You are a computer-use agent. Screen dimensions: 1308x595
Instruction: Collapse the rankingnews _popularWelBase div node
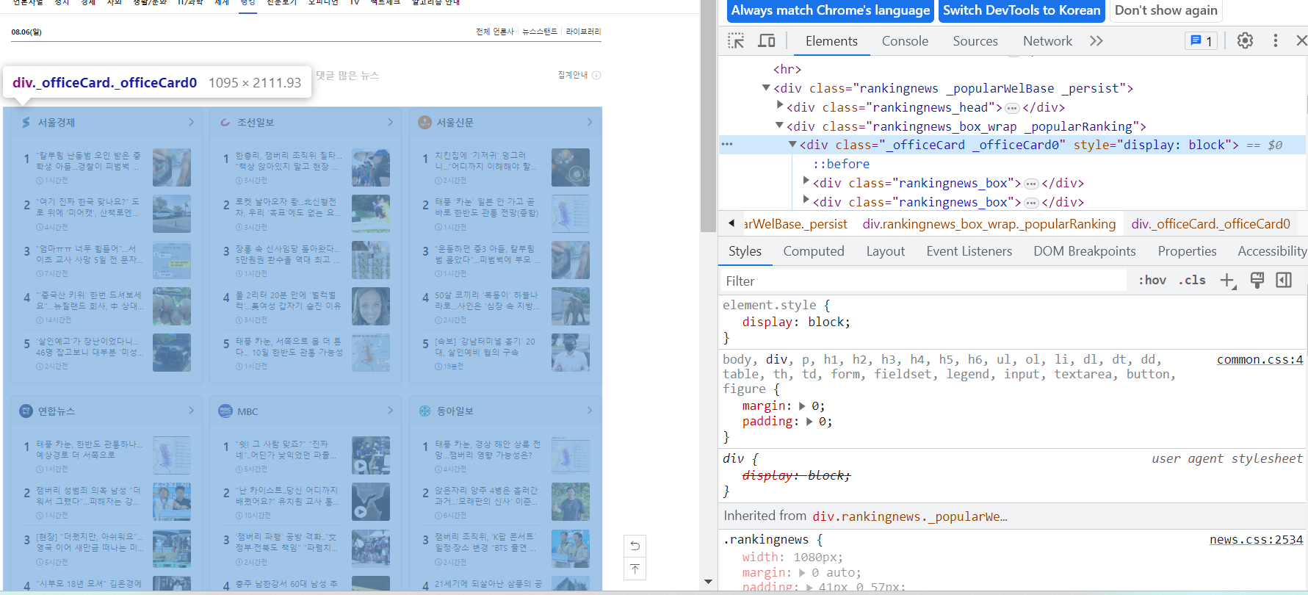click(x=766, y=87)
